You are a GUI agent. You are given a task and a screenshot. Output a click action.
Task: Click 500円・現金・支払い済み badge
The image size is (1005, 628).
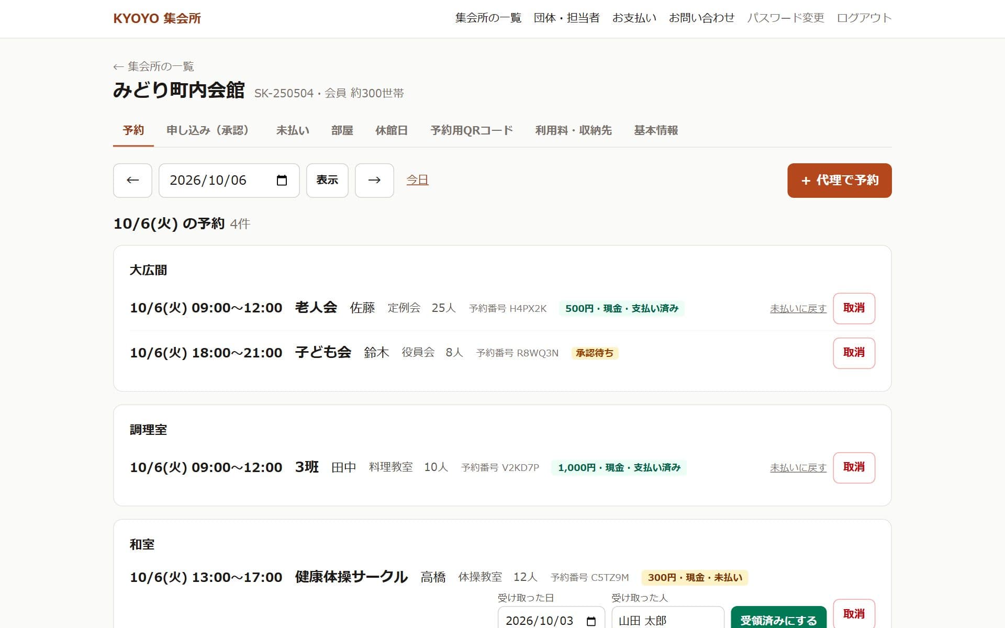pyautogui.click(x=621, y=309)
